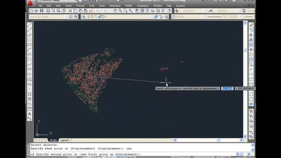Select the Hatch tool
Image resolution: width=281 pixels, height=158 pixels.
29,94
